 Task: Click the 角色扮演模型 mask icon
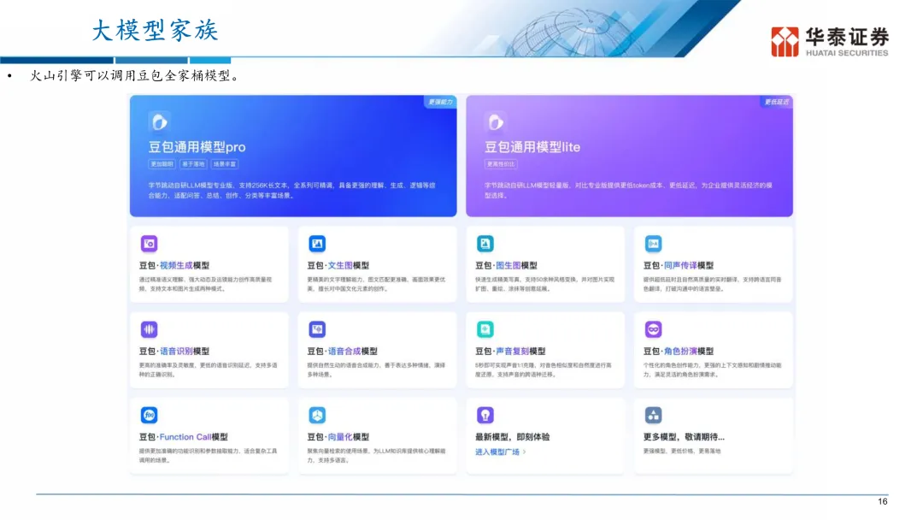pyautogui.click(x=653, y=329)
